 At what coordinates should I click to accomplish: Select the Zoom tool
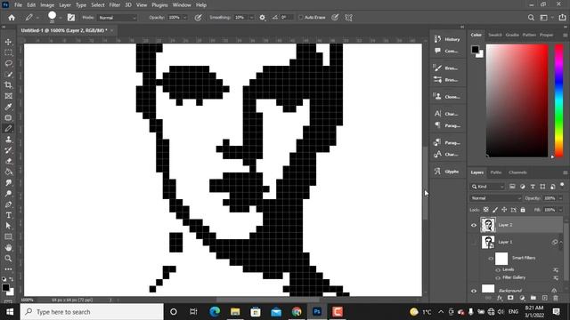tap(8, 259)
